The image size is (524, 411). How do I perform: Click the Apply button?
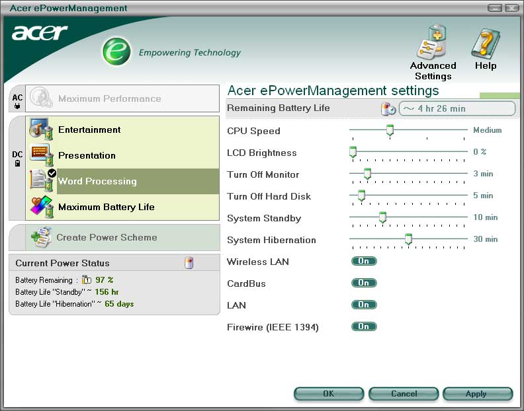478,394
